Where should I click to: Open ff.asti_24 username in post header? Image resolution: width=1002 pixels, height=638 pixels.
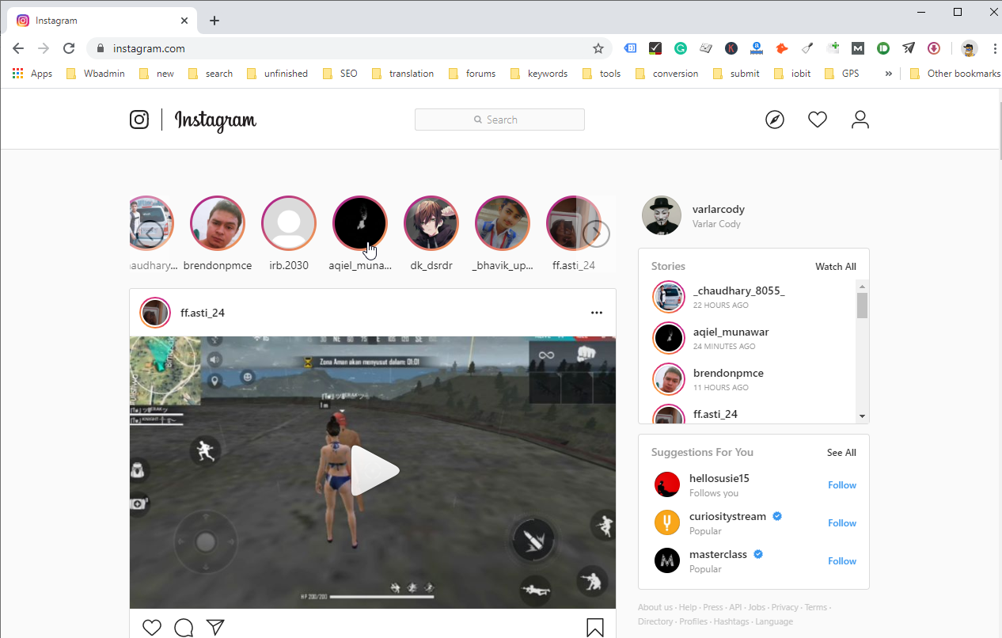(203, 313)
